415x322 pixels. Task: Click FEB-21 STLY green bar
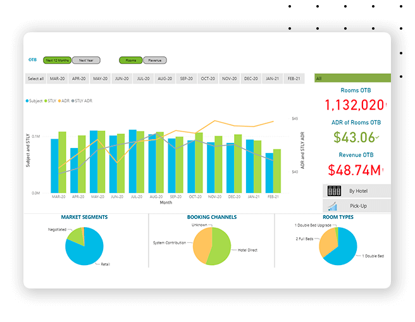pos(277,171)
